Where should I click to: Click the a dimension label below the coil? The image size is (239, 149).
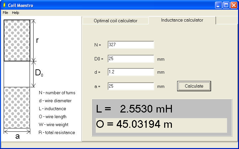[x=18, y=136]
